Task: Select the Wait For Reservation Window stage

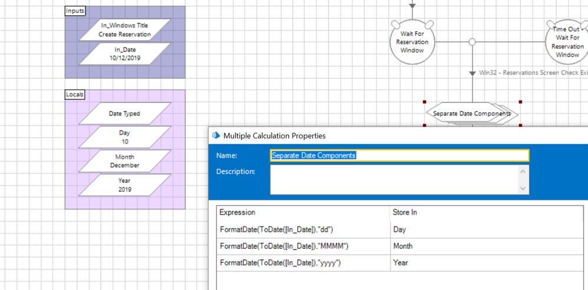Action: tap(412, 42)
